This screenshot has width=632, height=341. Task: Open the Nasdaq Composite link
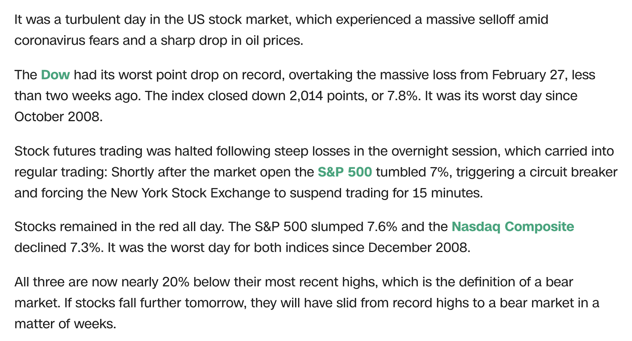(x=513, y=227)
